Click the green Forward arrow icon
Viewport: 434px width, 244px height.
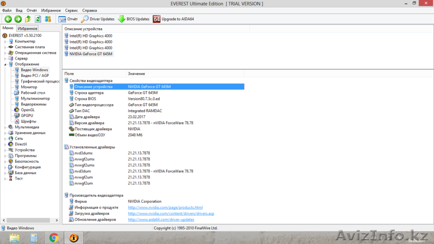click(x=18, y=19)
